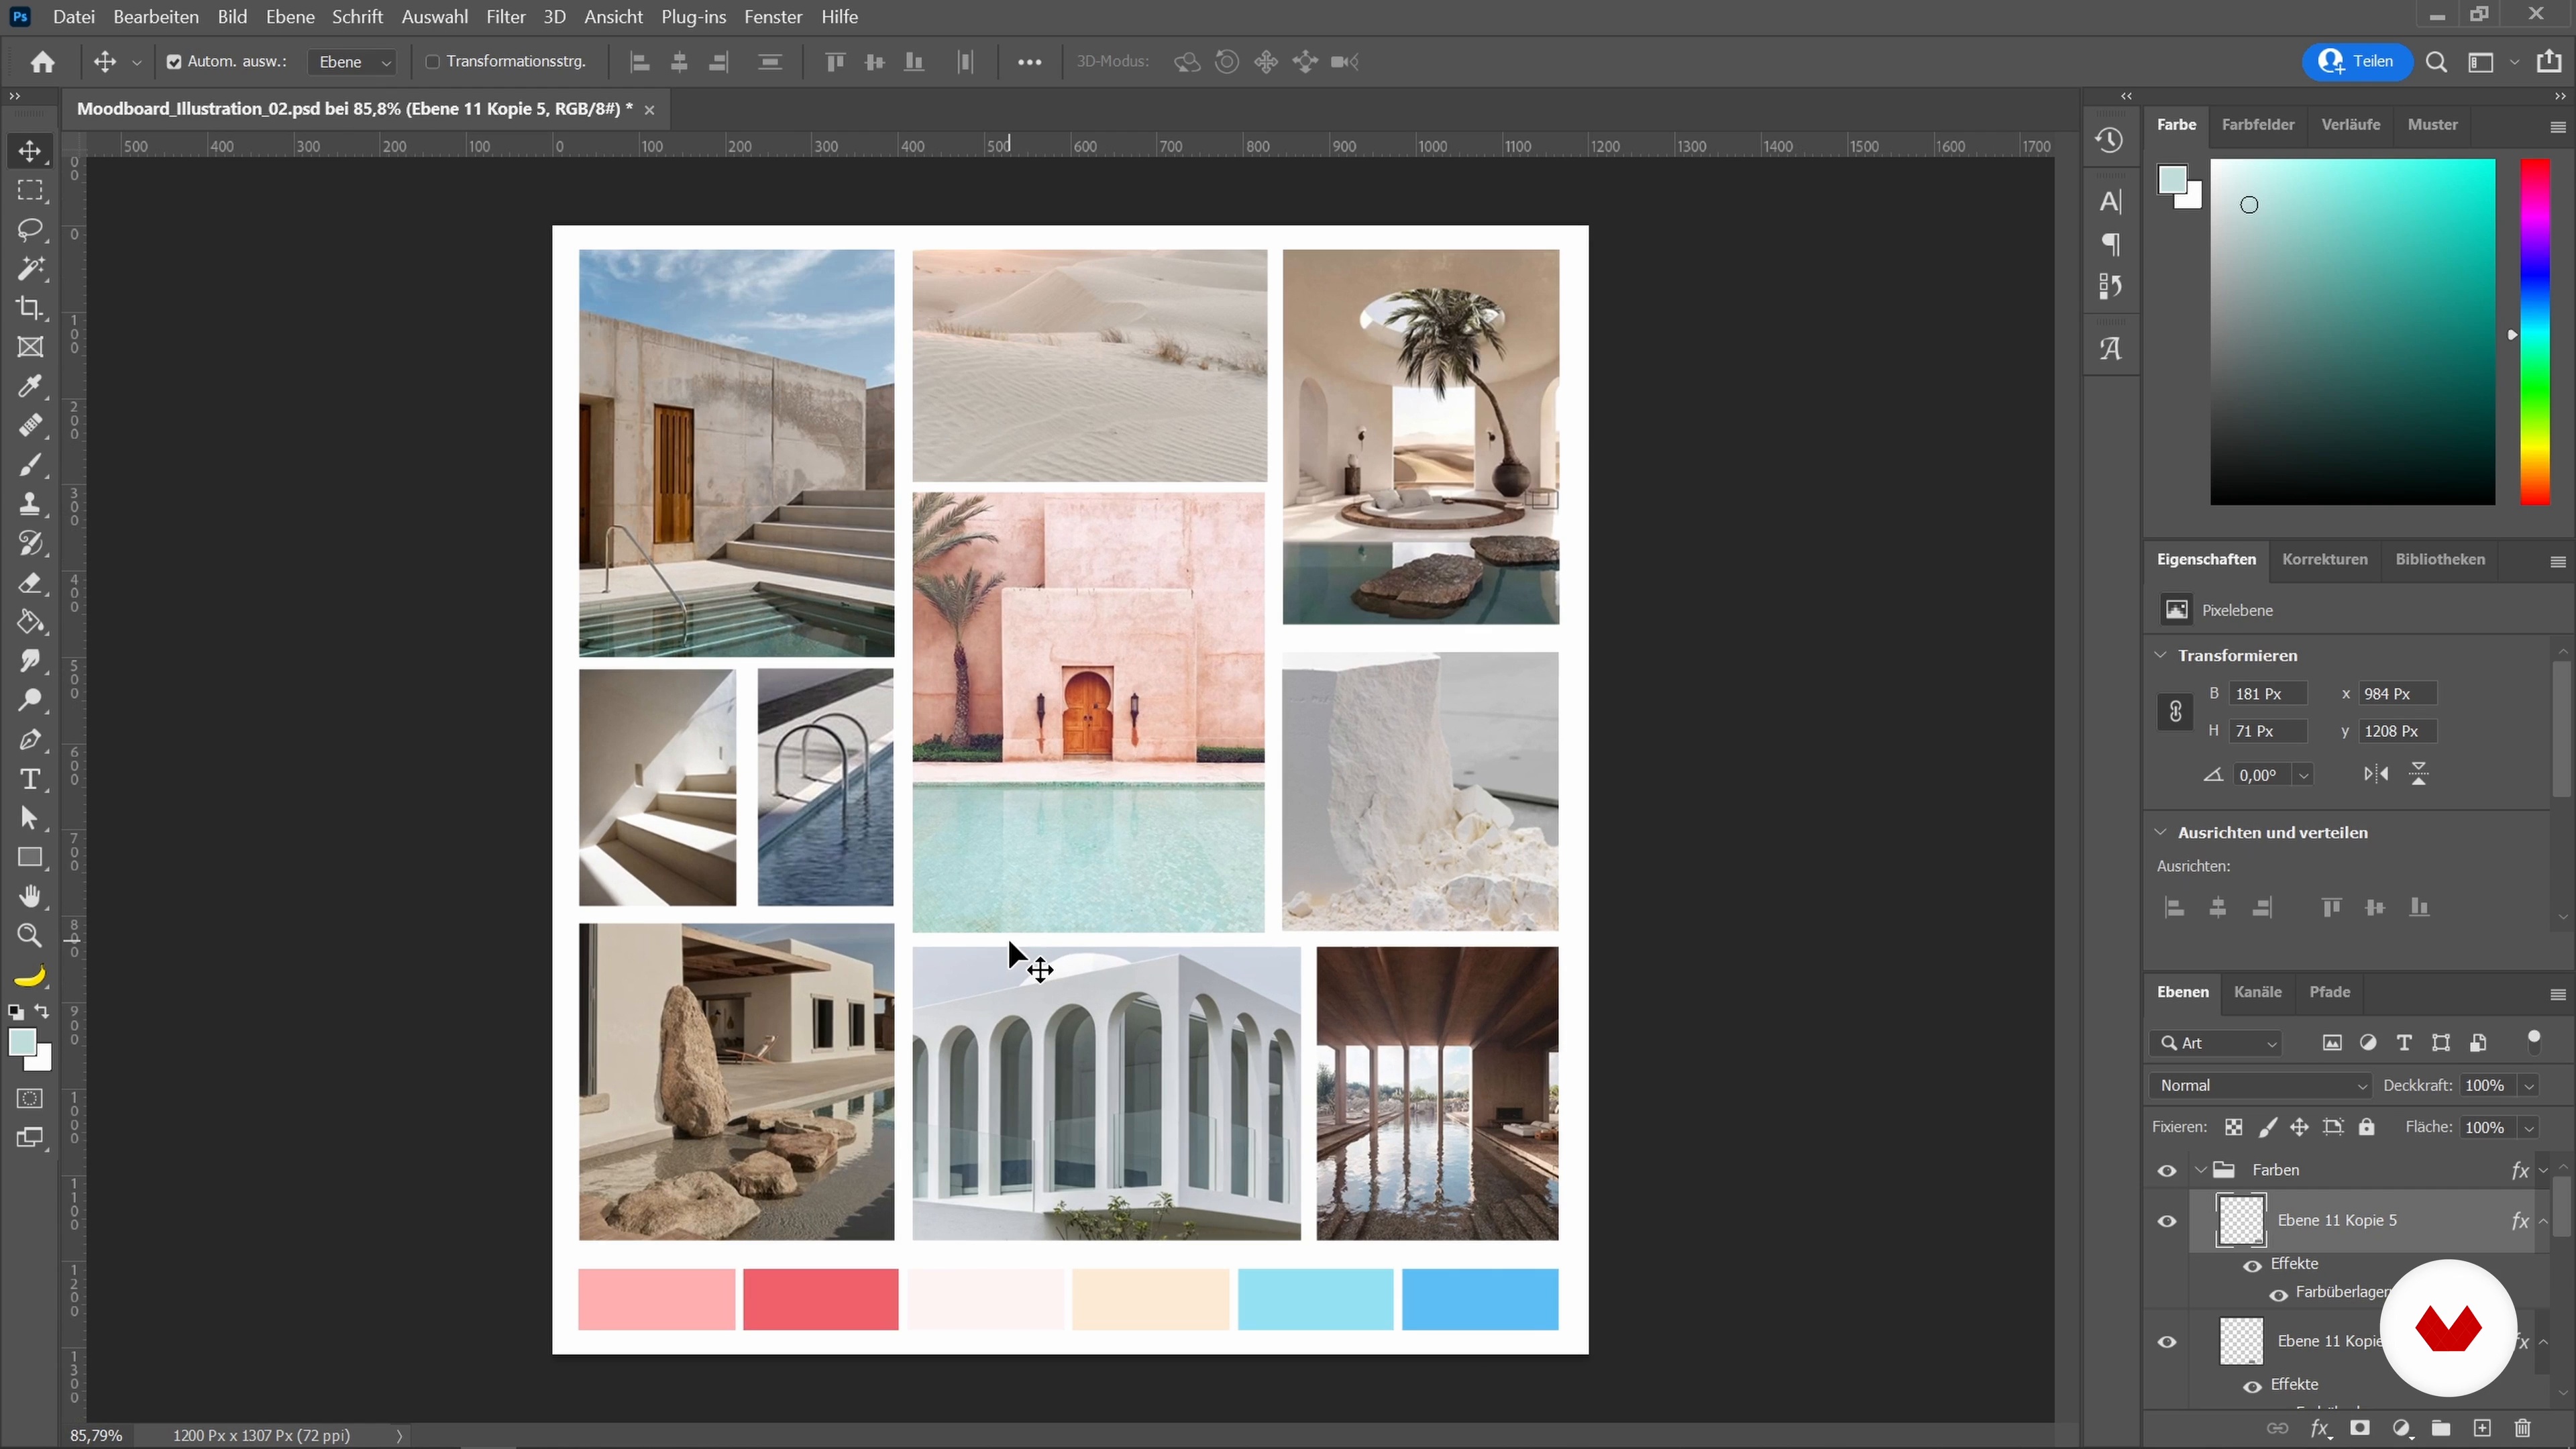Select the Type tool
The image size is (2576, 1449).
(x=30, y=779)
